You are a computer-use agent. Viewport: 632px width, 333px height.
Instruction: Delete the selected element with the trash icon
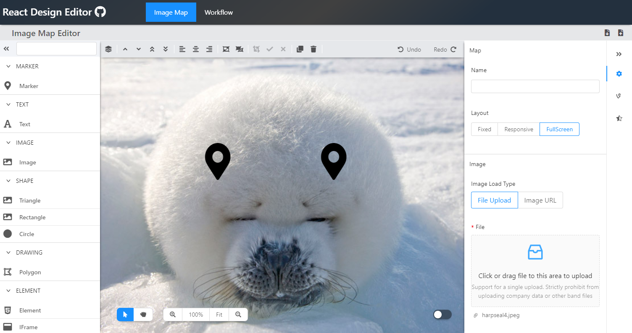(x=313, y=49)
